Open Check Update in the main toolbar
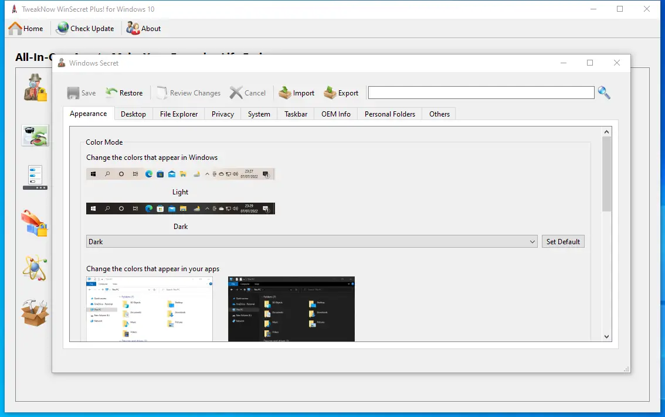 pos(85,28)
